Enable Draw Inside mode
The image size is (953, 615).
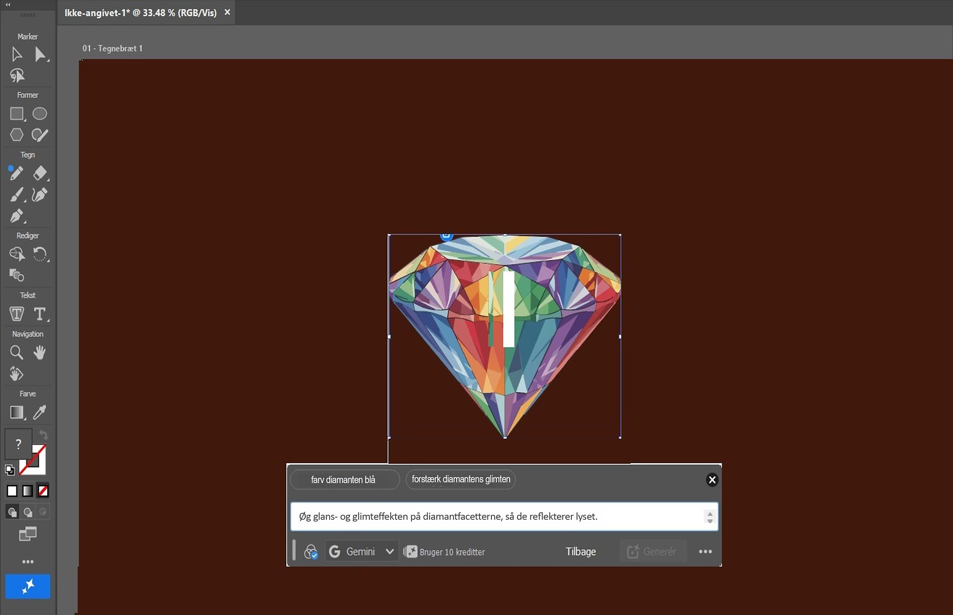(43, 512)
